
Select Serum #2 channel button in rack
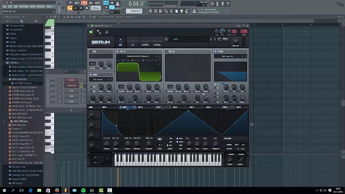tap(71, 85)
